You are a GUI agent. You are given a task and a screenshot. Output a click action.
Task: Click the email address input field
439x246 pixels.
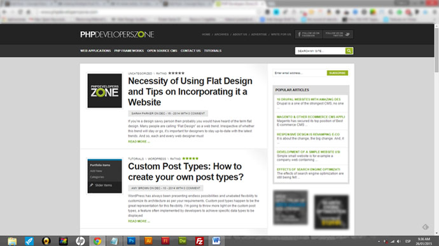(x=300, y=73)
